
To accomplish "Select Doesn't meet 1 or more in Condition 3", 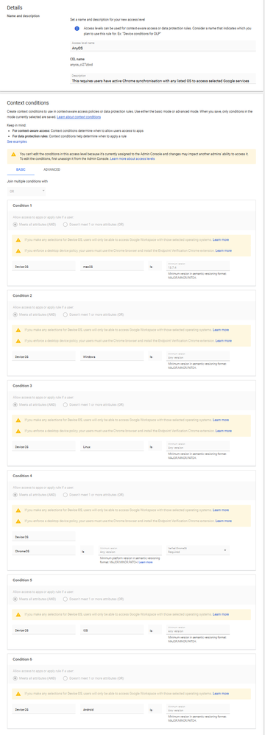I will tap(65, 404).
